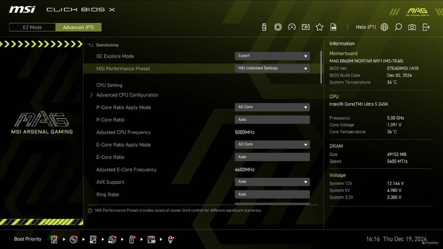This screenshot has height=249, width=443.
Task: Select the floppy disk boot device icon
Action: [x=151, y=239]
